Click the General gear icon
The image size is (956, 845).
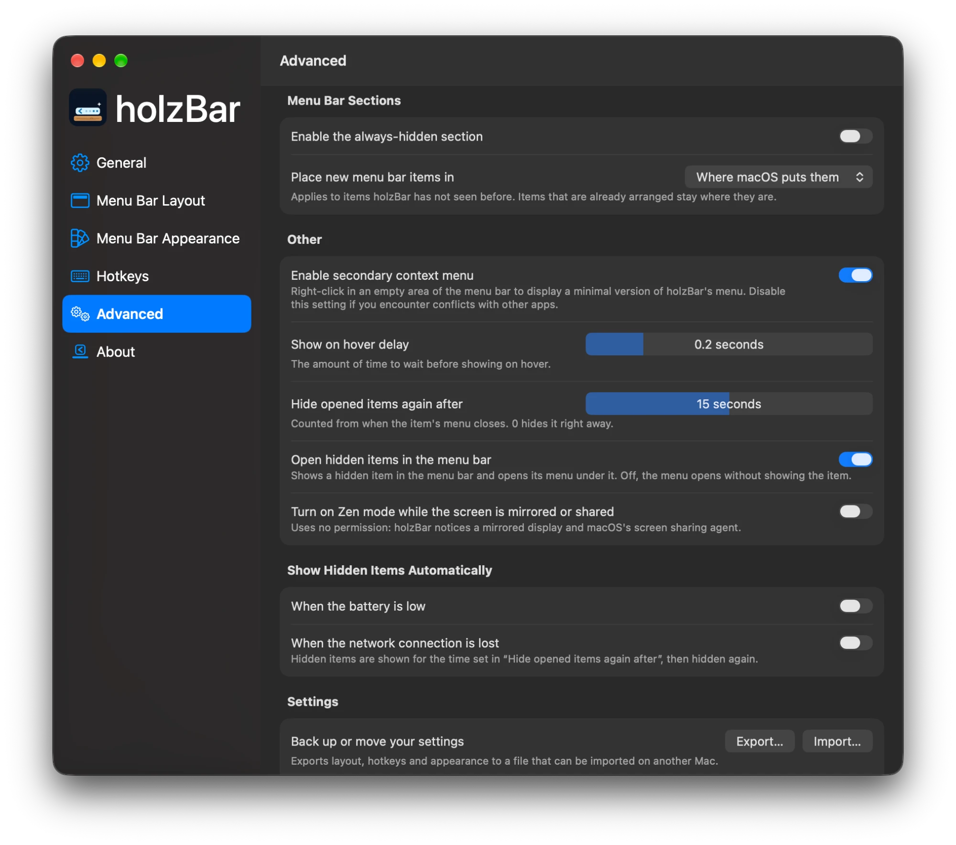pos(80,163)
